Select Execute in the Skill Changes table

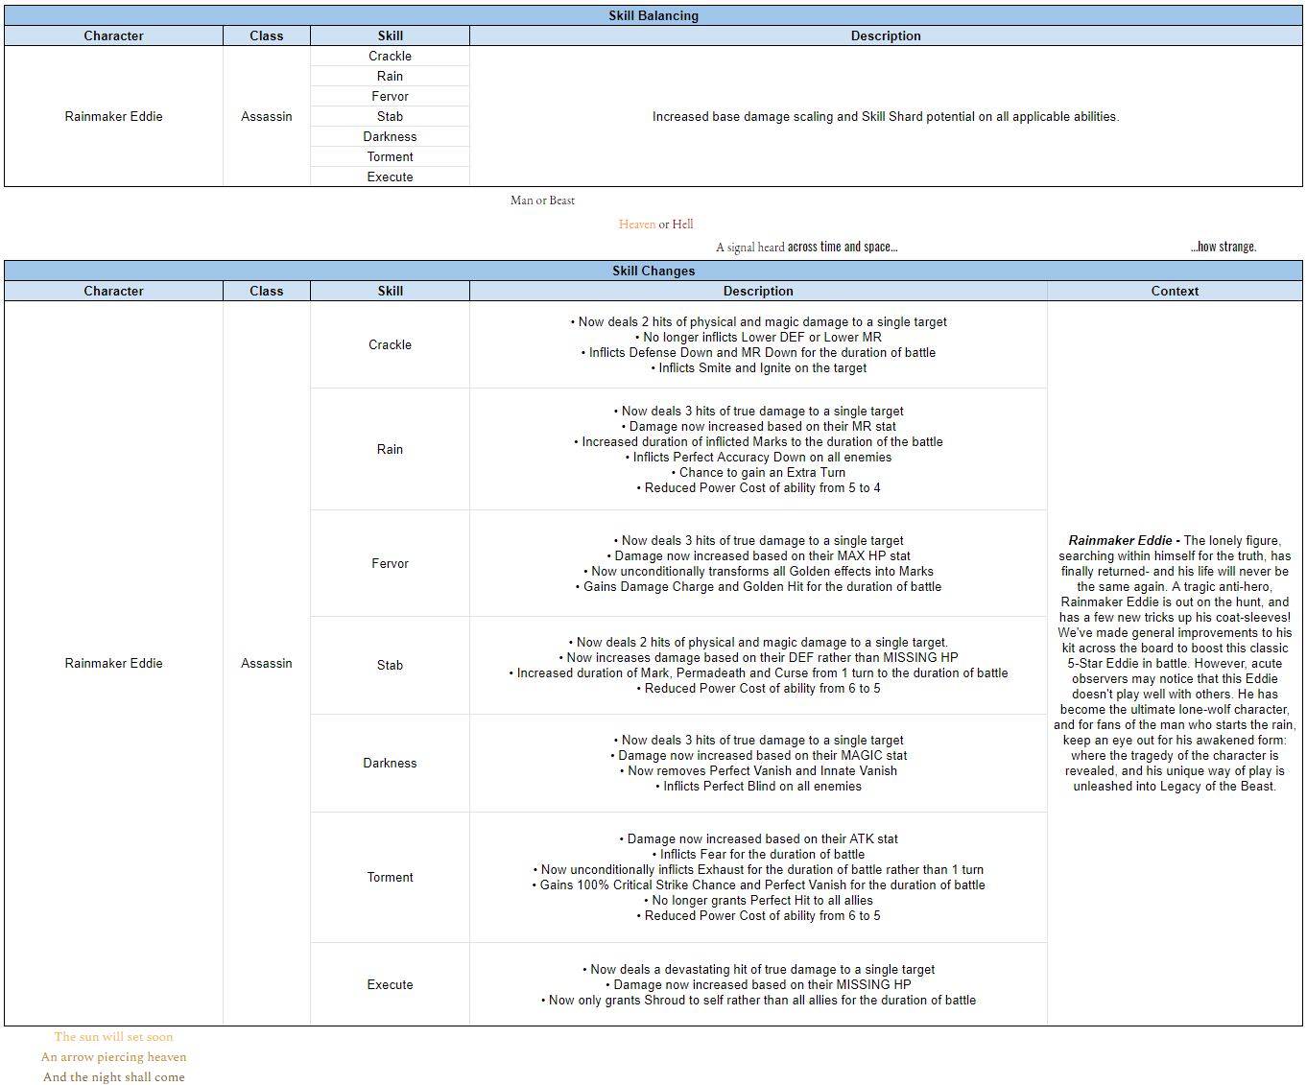pos(390,984)
